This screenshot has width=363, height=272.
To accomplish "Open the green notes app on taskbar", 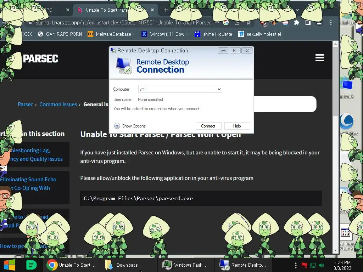I will coord(31,265).
